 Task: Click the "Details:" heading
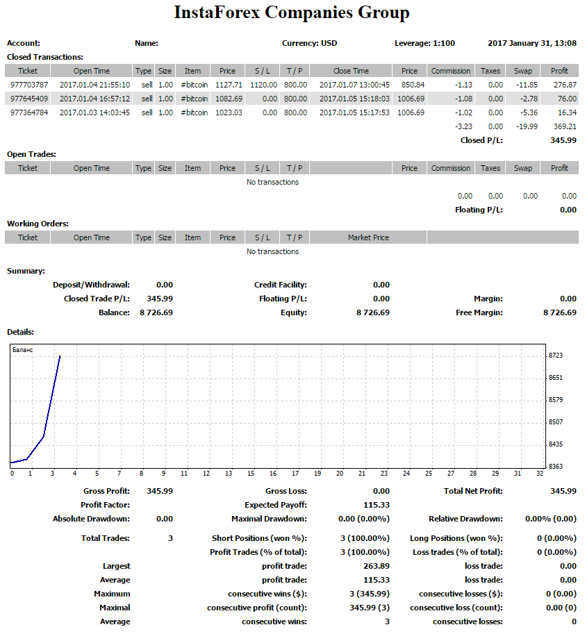20,332
